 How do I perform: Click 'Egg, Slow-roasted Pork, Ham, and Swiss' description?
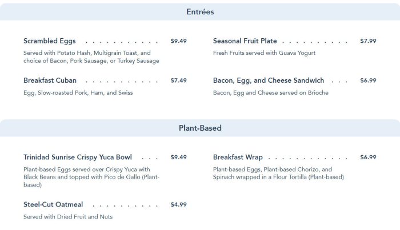[78, 92]
